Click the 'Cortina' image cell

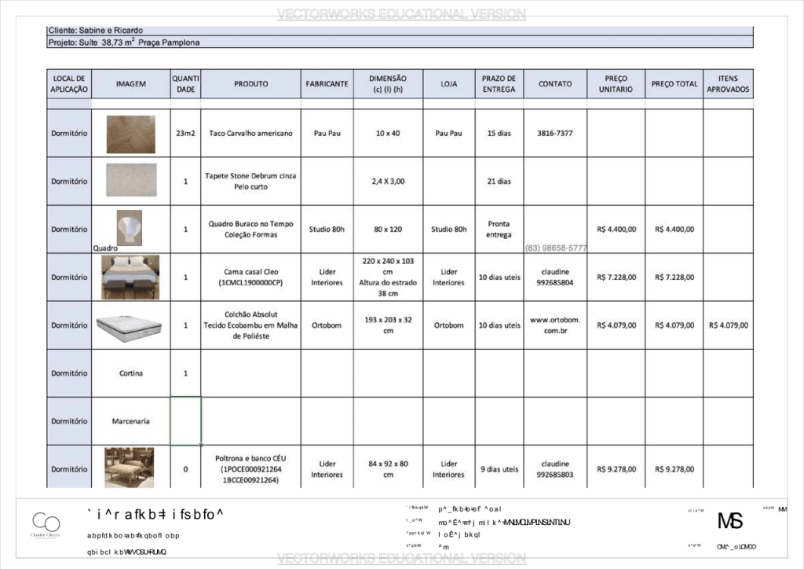tap(131, 373)
